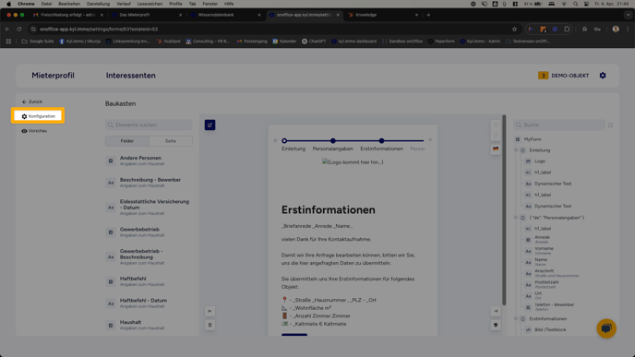This screenshot has height=357, width=635.
Task: Select Gewerbebetrieb - Beschreibung element
Action: [149, 256]
